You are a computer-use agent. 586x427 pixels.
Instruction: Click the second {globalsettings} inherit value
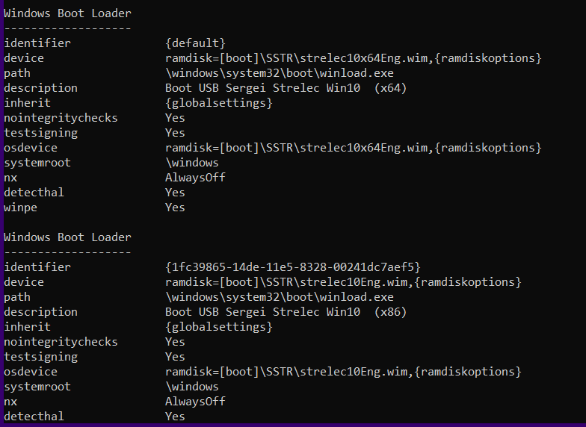(x=218, y=327)
